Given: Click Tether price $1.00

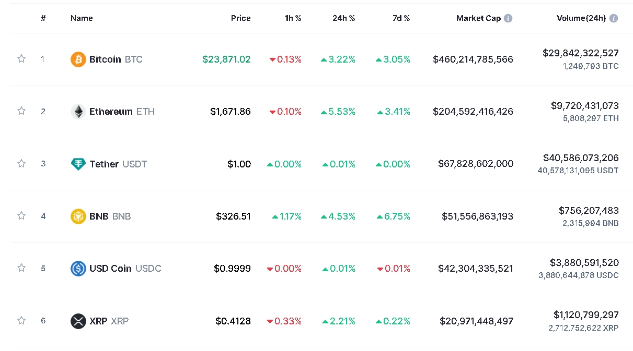Looking at the screenshot, I should (x=239, y=164).
